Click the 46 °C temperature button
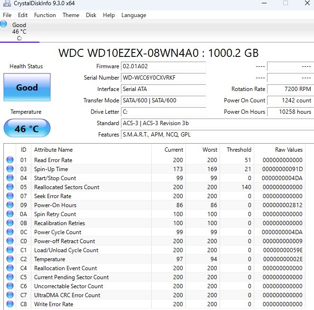This screenshot has width=314, height=310. pos(27,128)
